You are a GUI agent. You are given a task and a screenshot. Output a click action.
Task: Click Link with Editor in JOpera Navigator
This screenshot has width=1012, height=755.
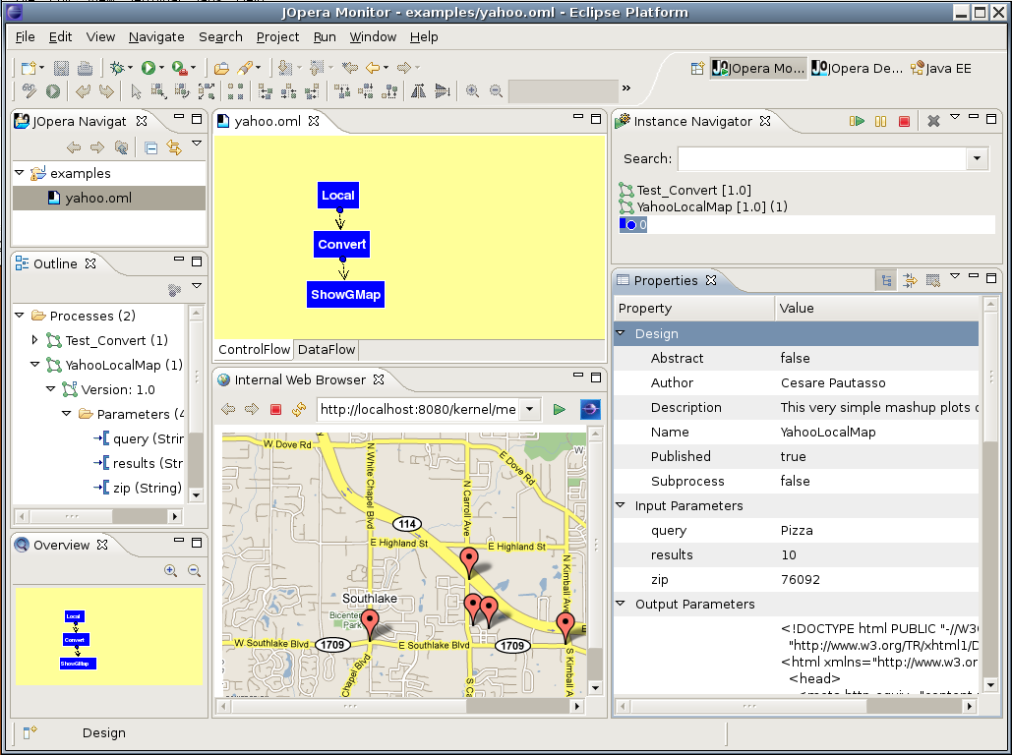174,147
